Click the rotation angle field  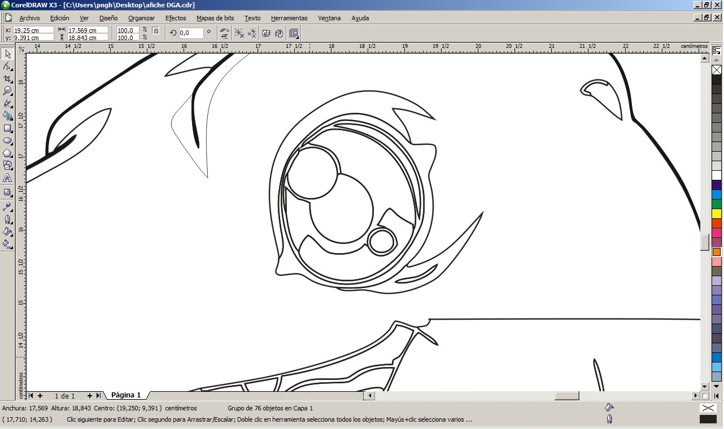(x=191, y=33)
